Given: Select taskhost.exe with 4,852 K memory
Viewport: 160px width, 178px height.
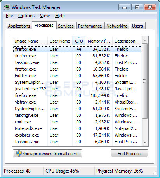Looking at the screenshot, I should [x=77, y=62].
